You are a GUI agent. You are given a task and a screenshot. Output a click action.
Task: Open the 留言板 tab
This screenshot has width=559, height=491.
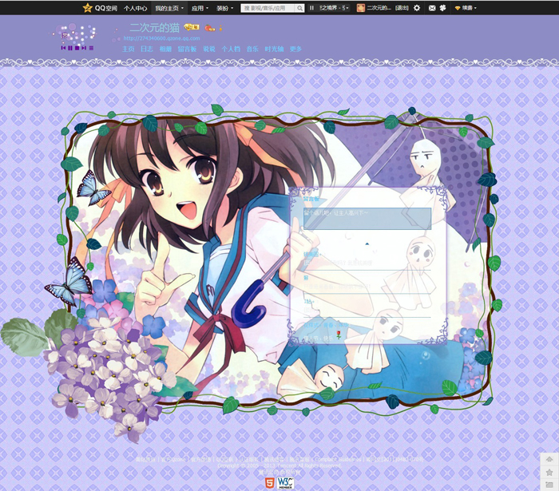tap(187, 49)
